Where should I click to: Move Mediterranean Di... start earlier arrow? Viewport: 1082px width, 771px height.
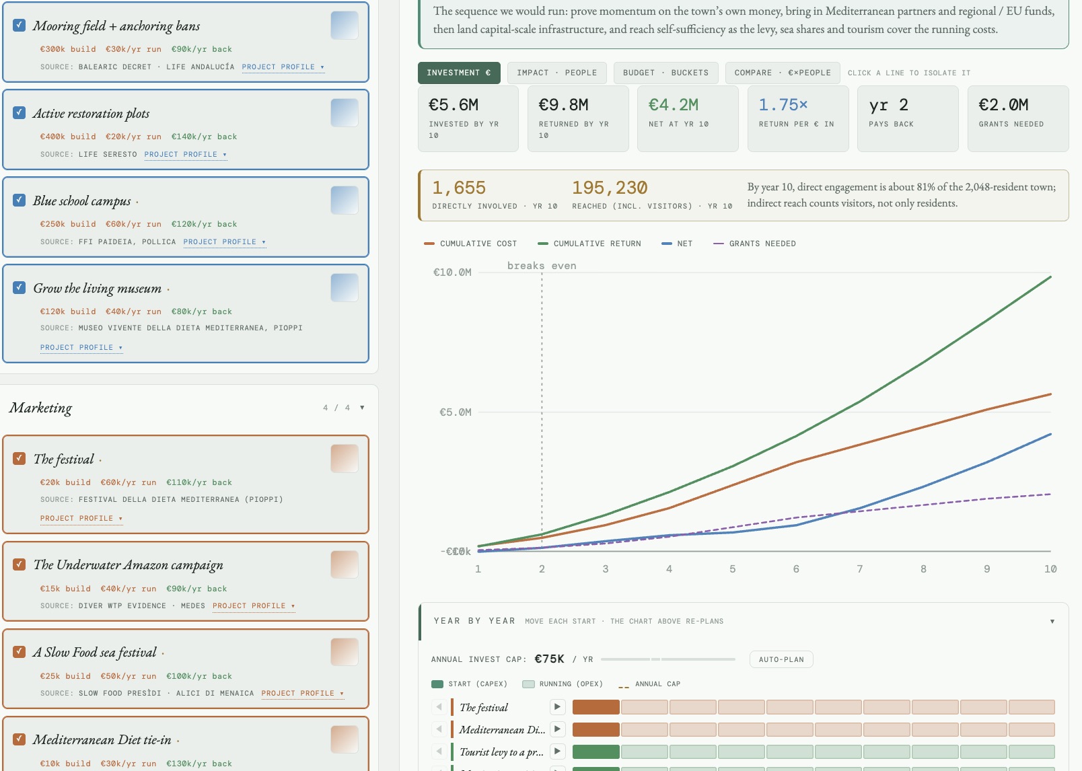click(439, 729)
